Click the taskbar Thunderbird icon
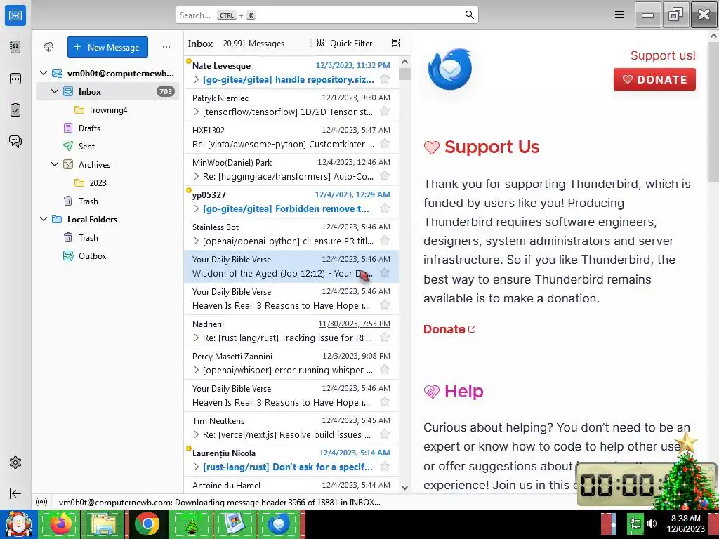The image size is (719, 539). (278, 524)
